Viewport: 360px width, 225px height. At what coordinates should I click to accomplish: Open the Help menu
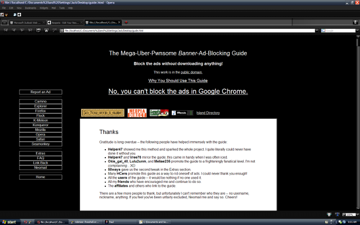point(70,8)
